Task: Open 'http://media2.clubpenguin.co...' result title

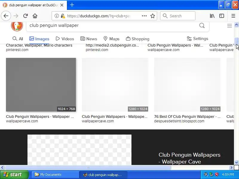Action: 112,45
